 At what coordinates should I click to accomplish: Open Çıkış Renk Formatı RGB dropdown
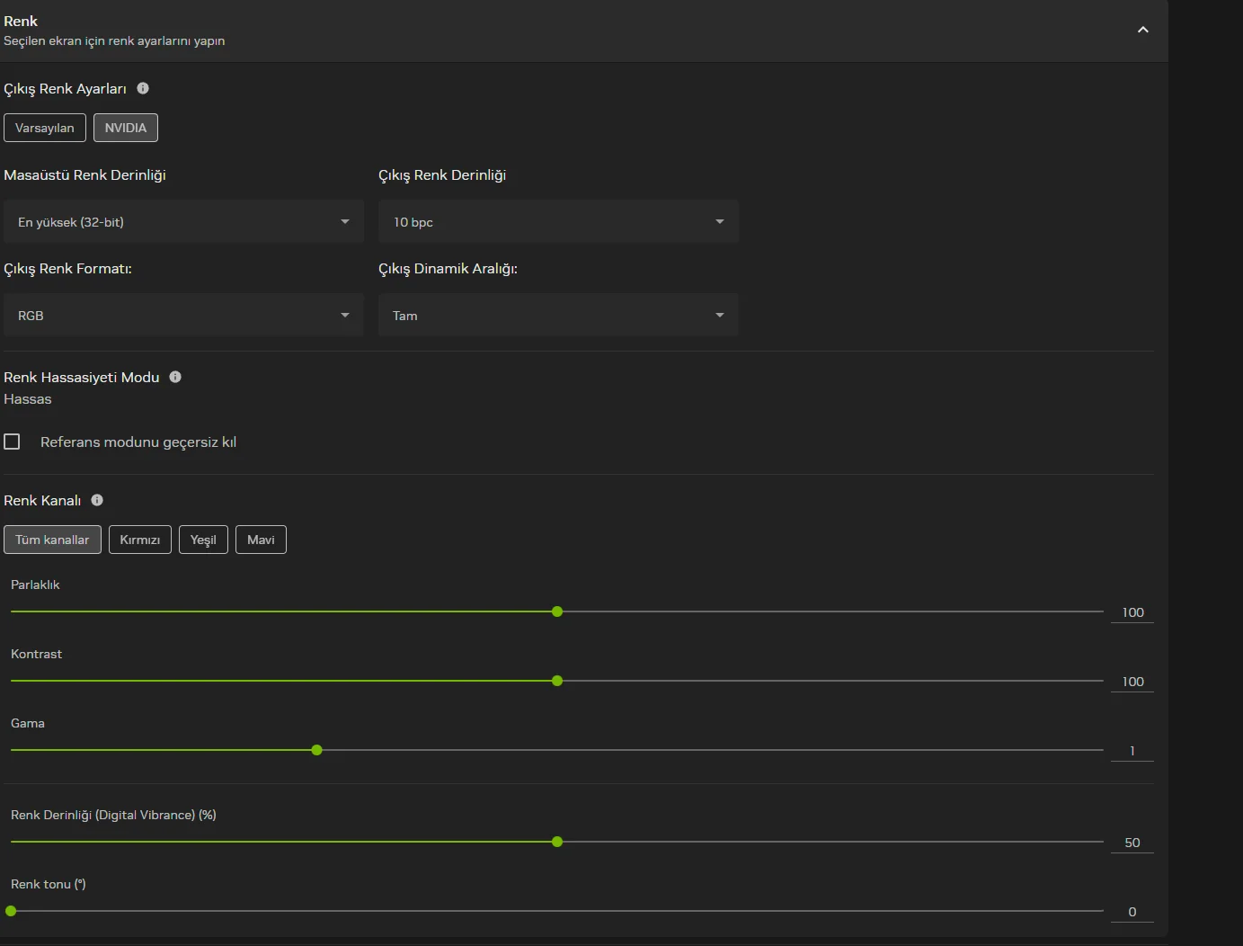183,316
